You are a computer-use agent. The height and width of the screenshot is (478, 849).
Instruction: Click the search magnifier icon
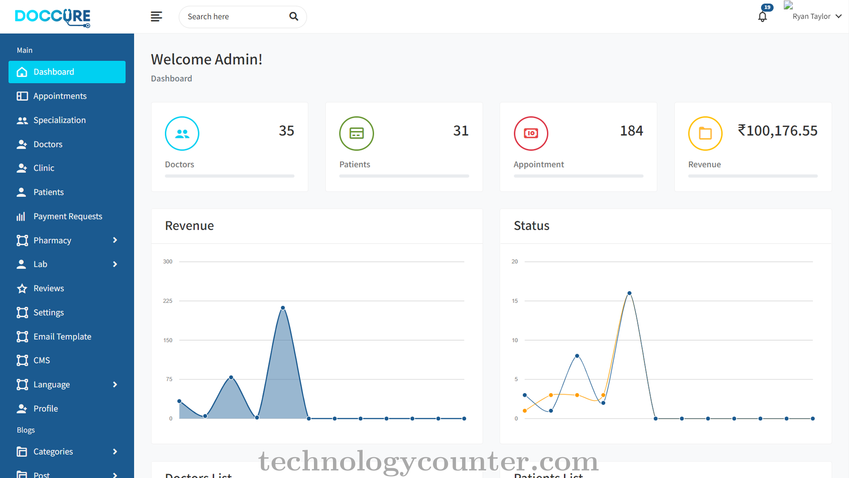click(294, 17)
